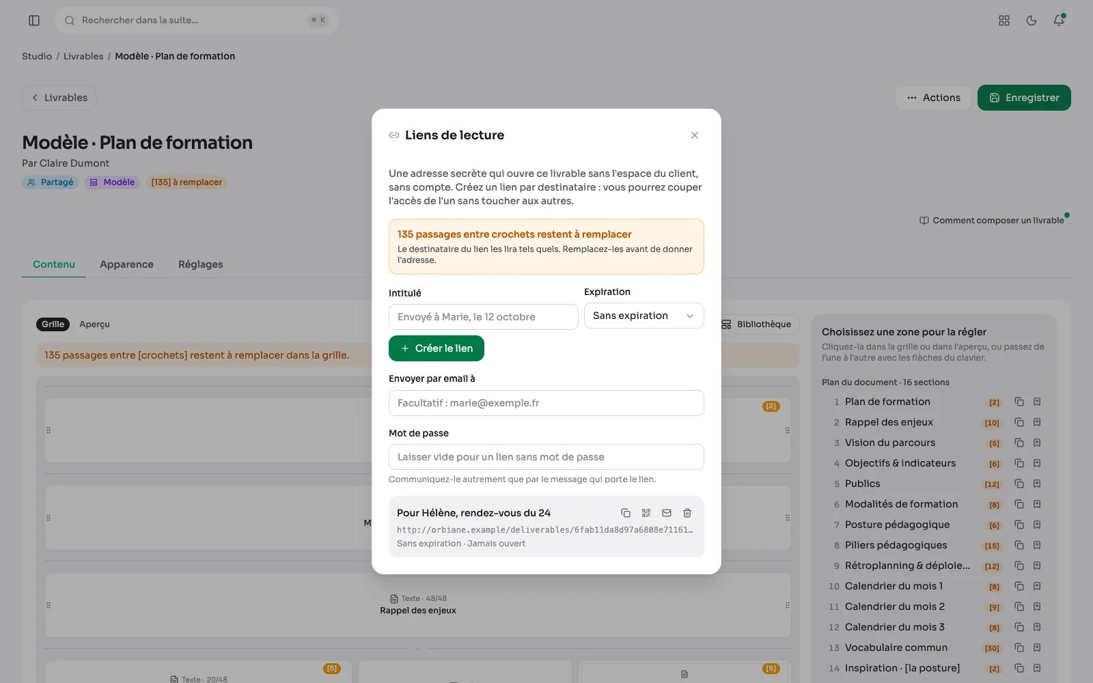Close the Liens de lecture dialog
Image resolution: width=1093 pixels, height=683 pixels.
[x=695, y=135]
